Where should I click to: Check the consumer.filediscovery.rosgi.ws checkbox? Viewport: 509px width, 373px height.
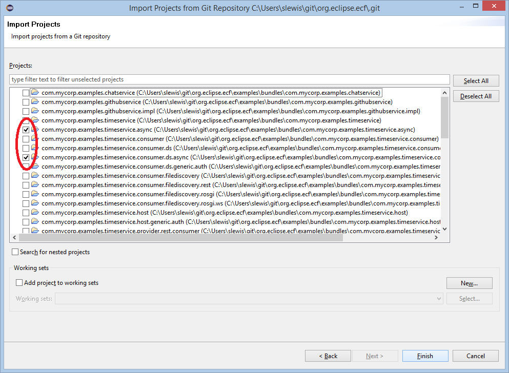(x=26, y=204)
